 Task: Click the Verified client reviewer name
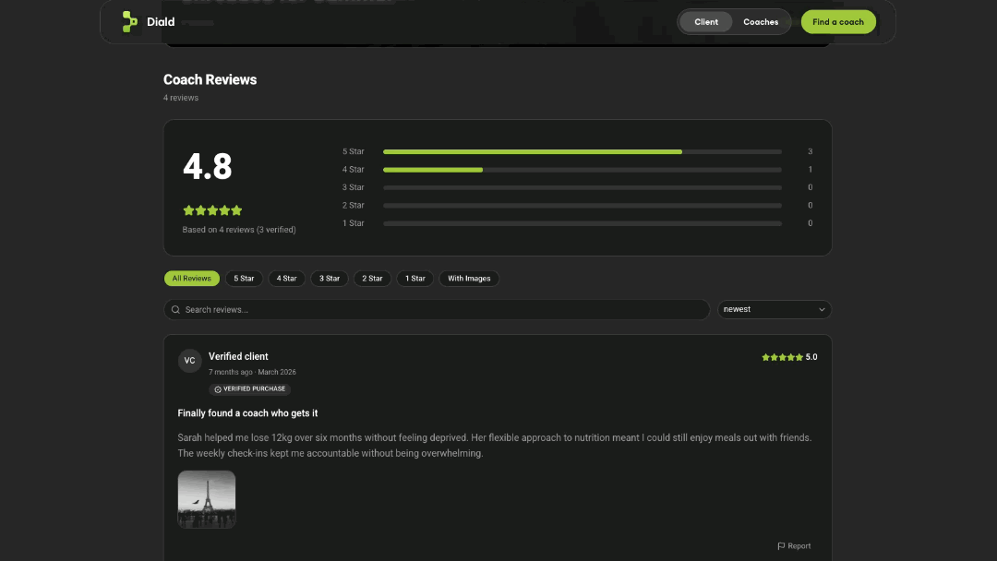238,356
